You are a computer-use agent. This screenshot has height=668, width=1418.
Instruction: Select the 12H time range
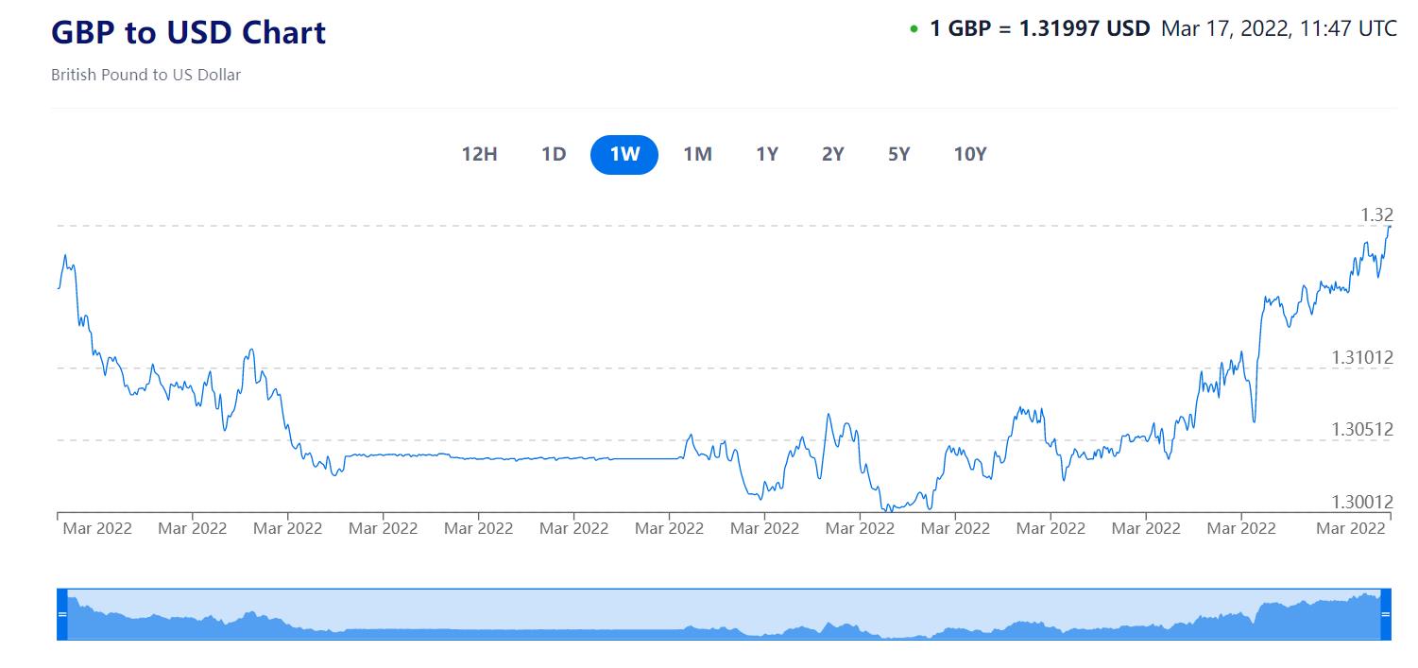[x=479, y=155]
